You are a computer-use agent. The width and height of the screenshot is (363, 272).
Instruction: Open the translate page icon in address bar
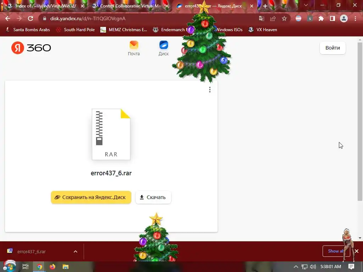coord(262,18)
